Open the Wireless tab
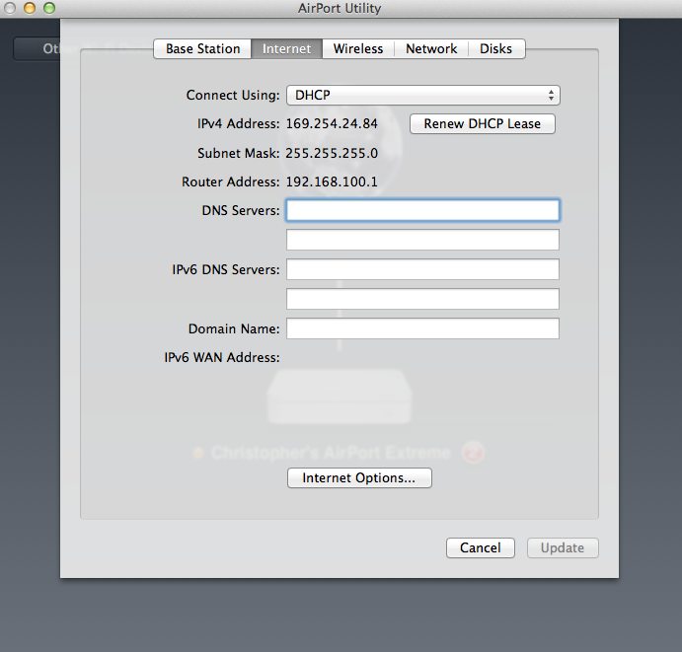The height and width of the screenshot is (652, 682). point(358,48)
